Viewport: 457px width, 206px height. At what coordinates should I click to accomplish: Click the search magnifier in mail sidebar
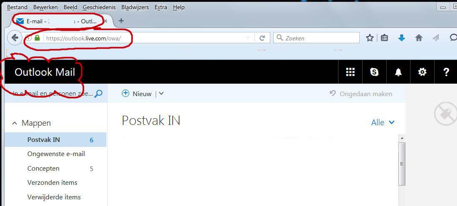pos(99,93)
